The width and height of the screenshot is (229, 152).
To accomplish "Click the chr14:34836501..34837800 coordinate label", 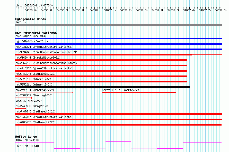I will (34, 5).
